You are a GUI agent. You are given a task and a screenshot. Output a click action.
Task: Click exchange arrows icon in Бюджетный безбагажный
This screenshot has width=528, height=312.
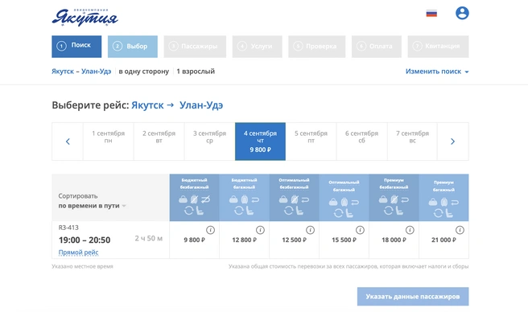click(189, 211)
